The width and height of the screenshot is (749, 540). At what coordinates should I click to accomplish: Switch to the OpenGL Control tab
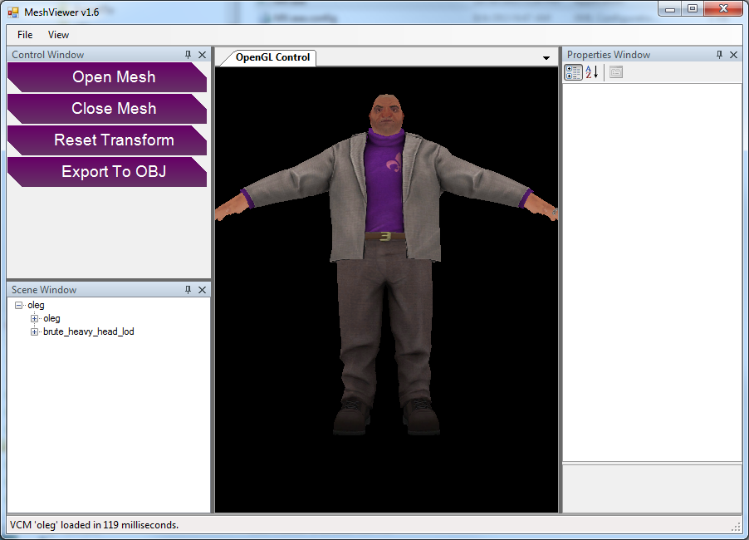coord(272,57)
